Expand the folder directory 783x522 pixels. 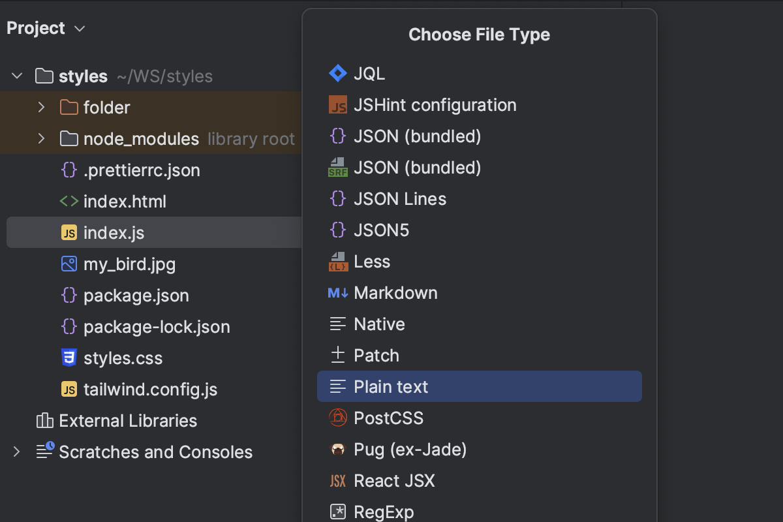point(40,107)
